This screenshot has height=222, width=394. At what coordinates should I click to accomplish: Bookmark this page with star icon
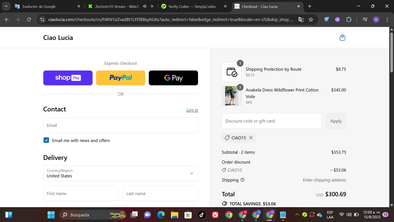coord(311,19)
